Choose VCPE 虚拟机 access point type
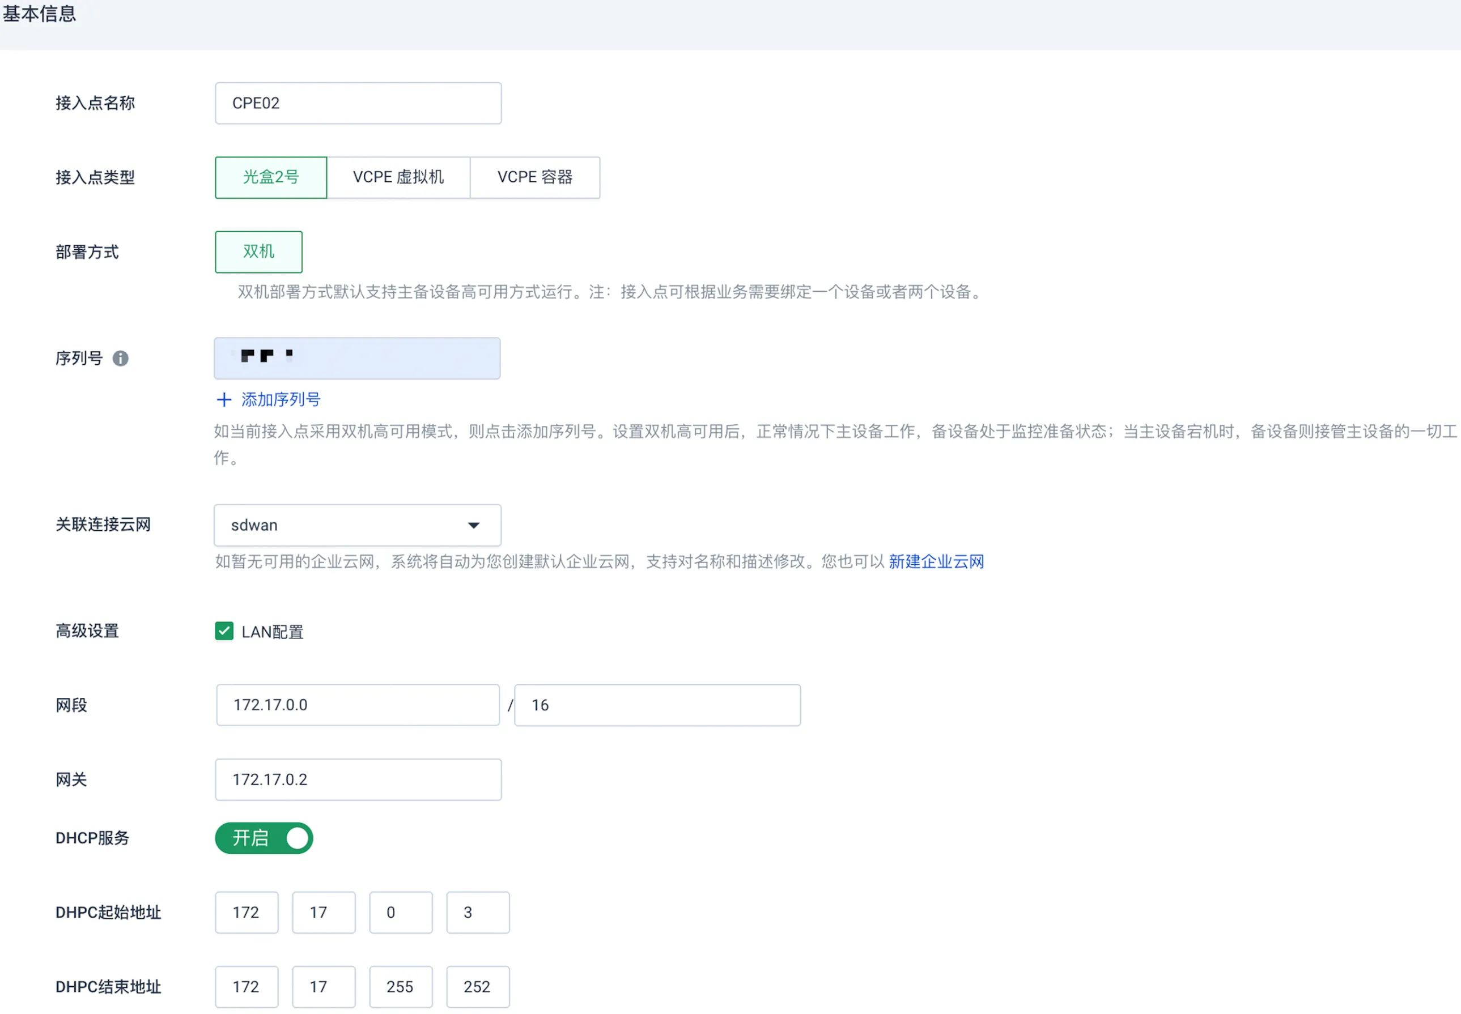Viewport: 1461px width, 1014px height. [x=398, y=177]
